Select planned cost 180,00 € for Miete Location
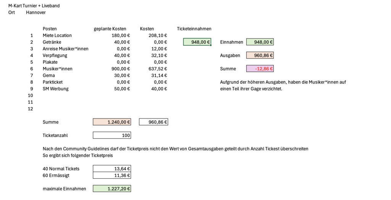391x200 pixels. point(121,35)
